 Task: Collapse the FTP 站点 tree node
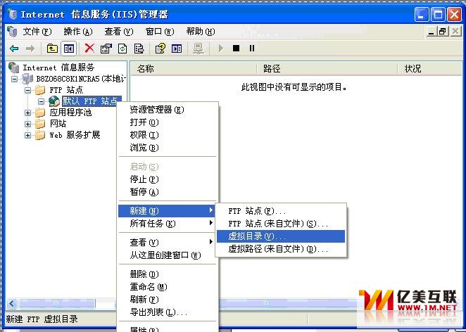click(27, 90)
